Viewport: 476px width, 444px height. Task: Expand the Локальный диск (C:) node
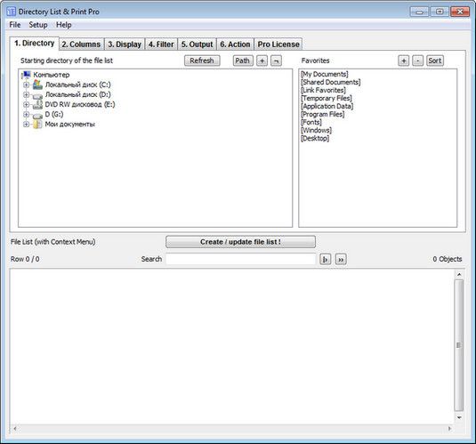tap(27, 85)
